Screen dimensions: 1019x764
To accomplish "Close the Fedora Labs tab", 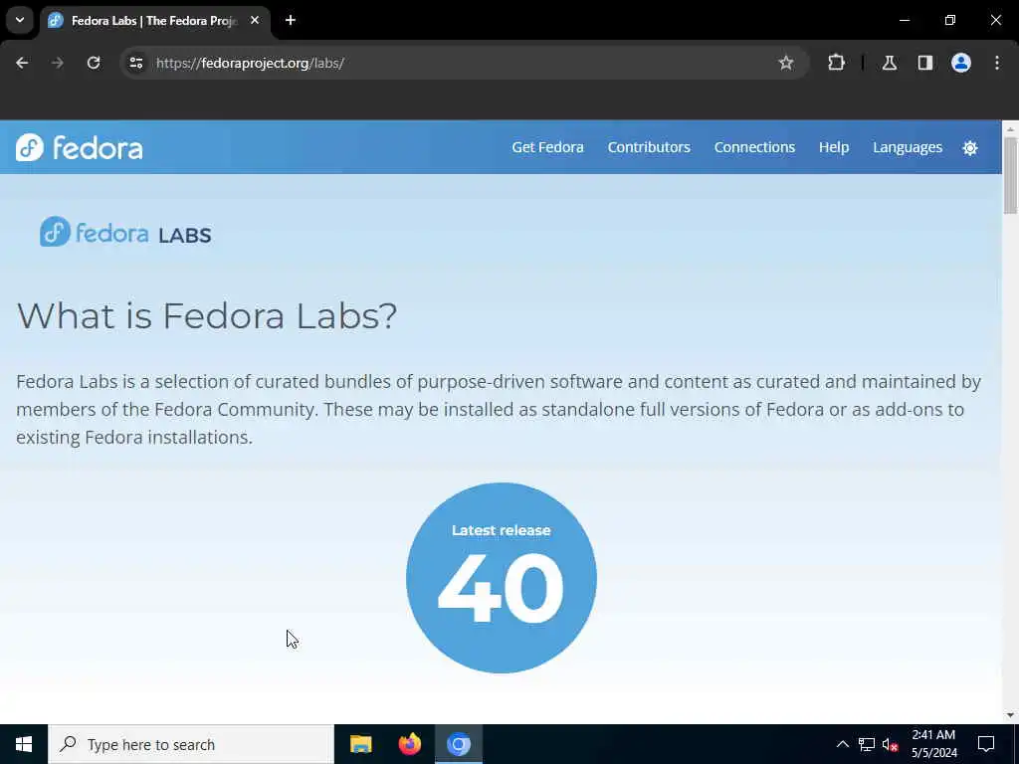I will click(x=255, y=20).
